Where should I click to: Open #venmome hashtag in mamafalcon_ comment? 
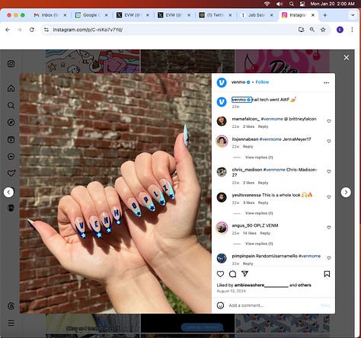tap(272, 119)
